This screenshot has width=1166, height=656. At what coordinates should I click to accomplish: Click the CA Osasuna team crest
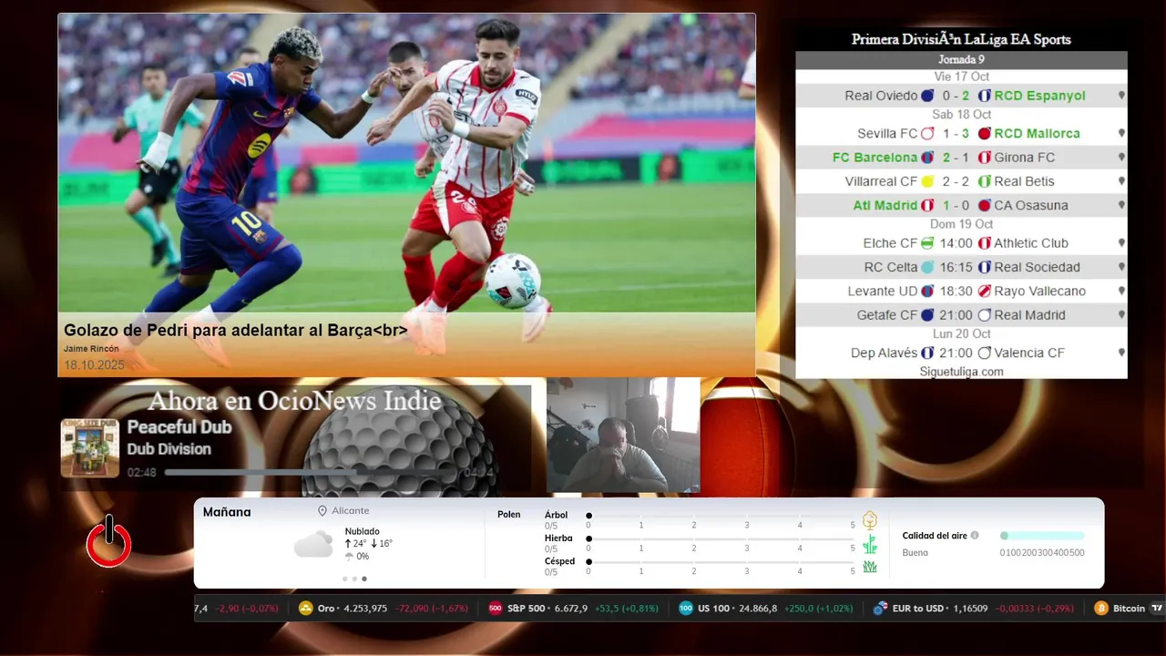pos(984,205)
